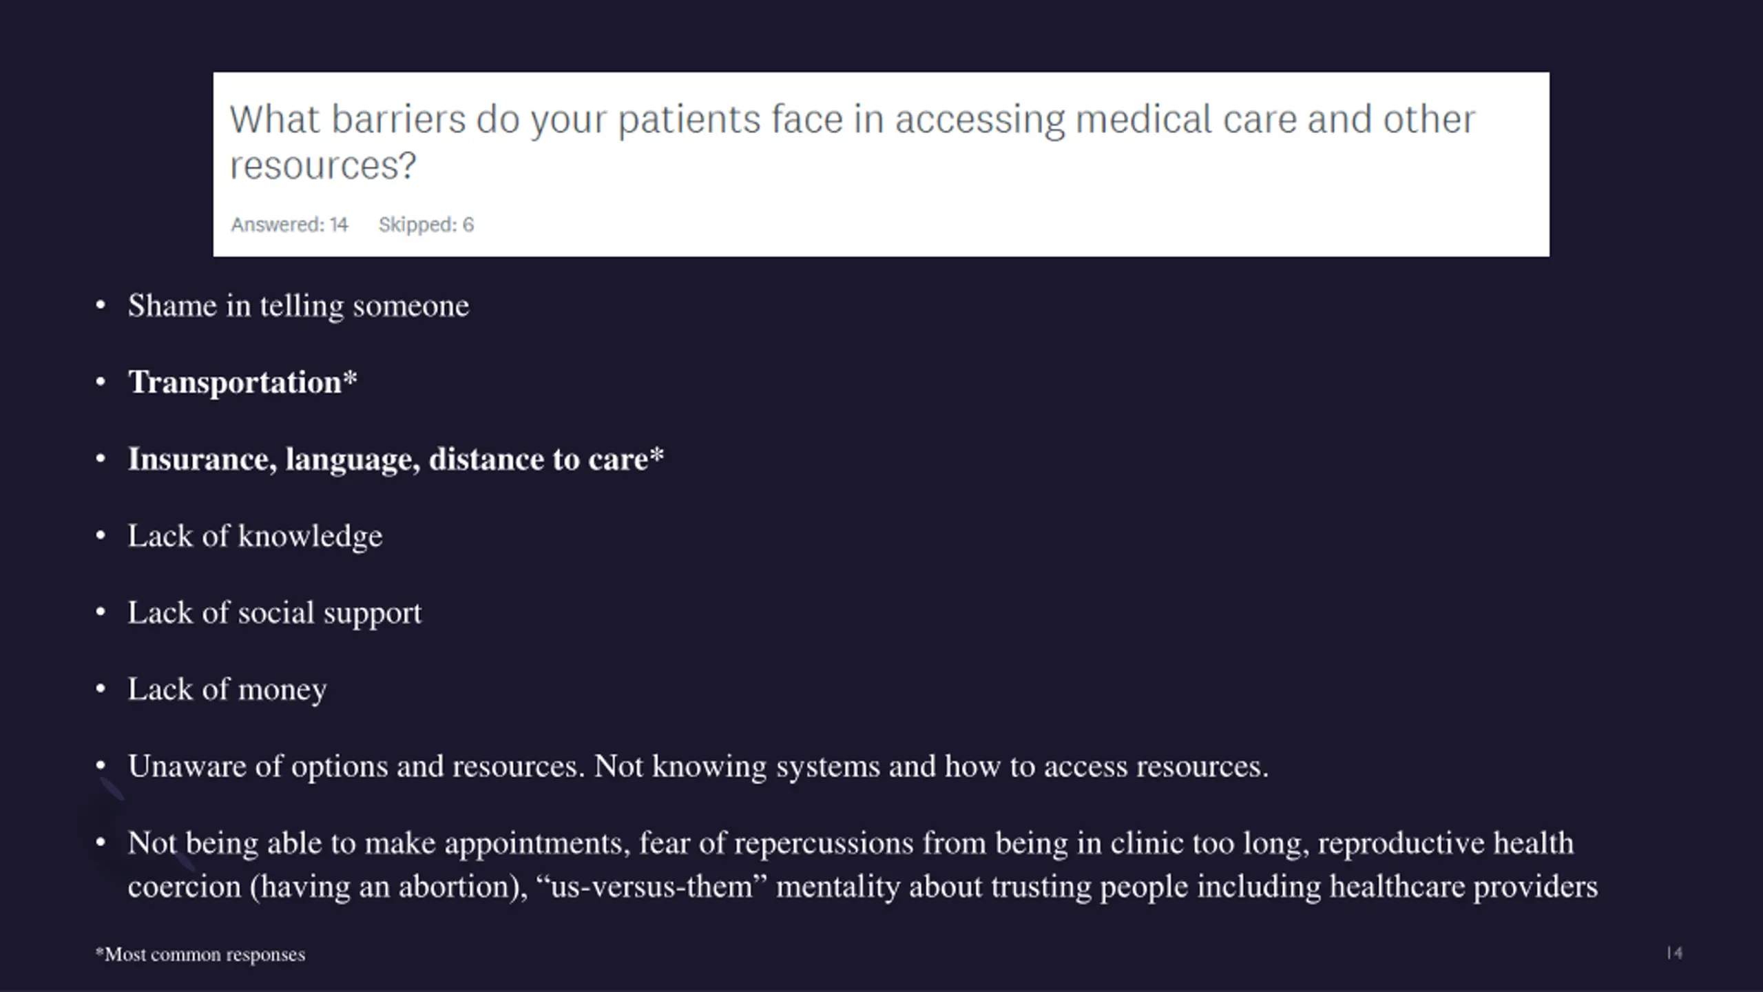Click the bold 'Transportation*' bullet
The image size is (1763, 992).
point(242,382)
